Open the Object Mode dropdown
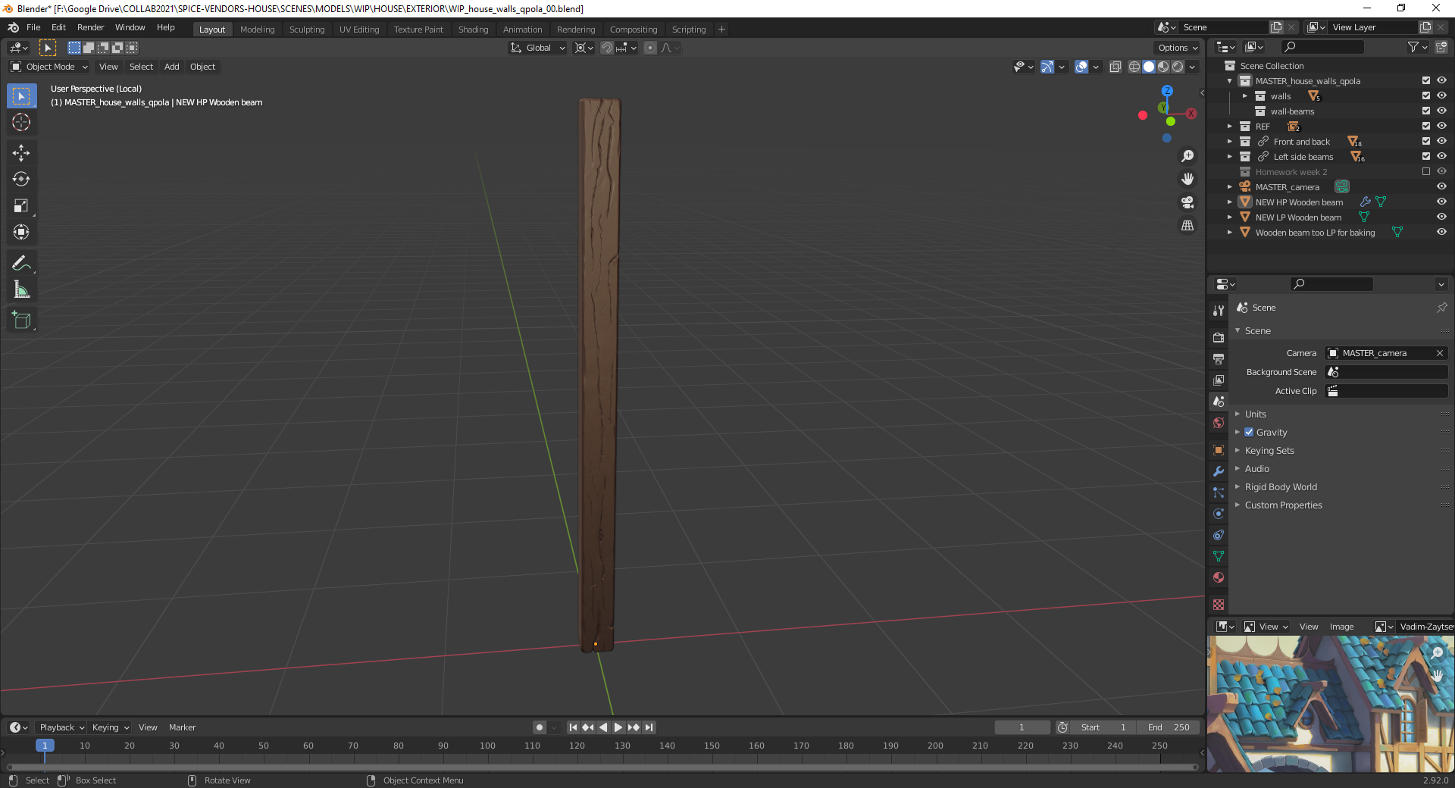This screenshot has width=1455, height=788. pos(49,67)
